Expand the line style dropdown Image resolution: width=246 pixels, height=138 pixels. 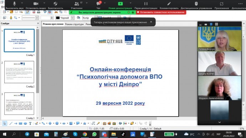click(37, 18)
